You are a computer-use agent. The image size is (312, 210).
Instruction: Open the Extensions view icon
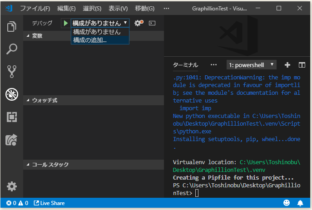point(11,117)
